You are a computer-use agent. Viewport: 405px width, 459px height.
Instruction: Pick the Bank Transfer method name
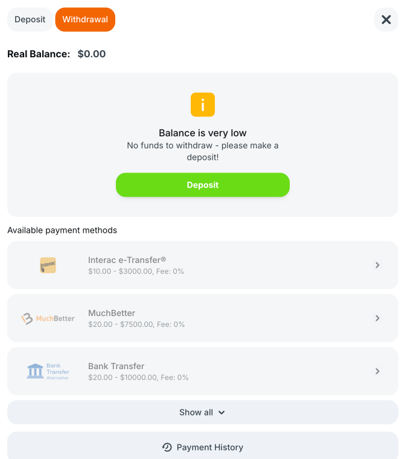[x=116, y=366]
